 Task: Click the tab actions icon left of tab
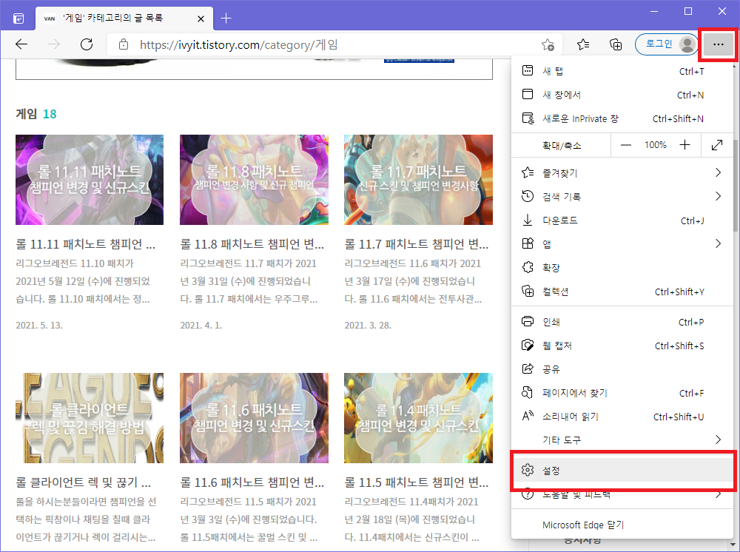pyautogui.click(x=18, y=18)
